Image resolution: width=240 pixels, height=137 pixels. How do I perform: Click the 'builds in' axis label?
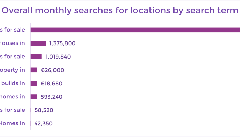pos(13,83)
